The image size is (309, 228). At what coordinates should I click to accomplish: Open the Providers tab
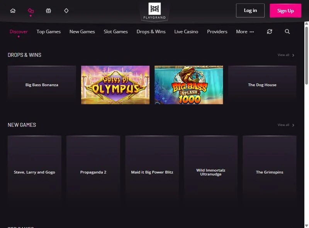217,32
